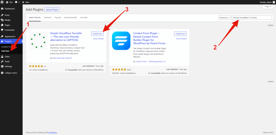
Task: Click the Upload Plugin button
Action: (52, 9)
